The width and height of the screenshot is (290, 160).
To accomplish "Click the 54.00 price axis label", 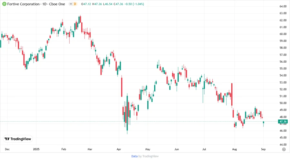I will (x=283, y=76).
